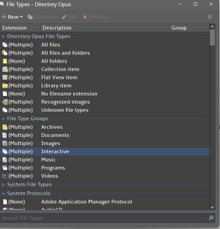Click the All files row icon

(5, 45)
